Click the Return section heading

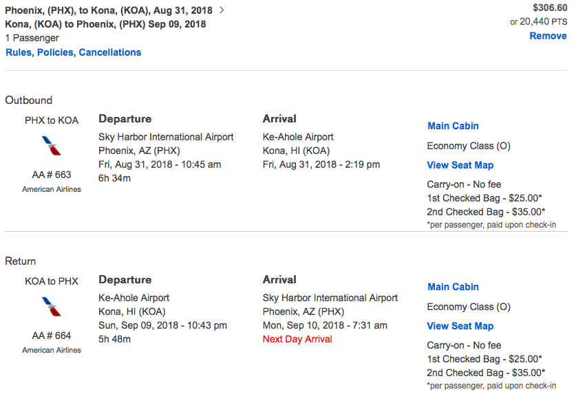(21, 261)
